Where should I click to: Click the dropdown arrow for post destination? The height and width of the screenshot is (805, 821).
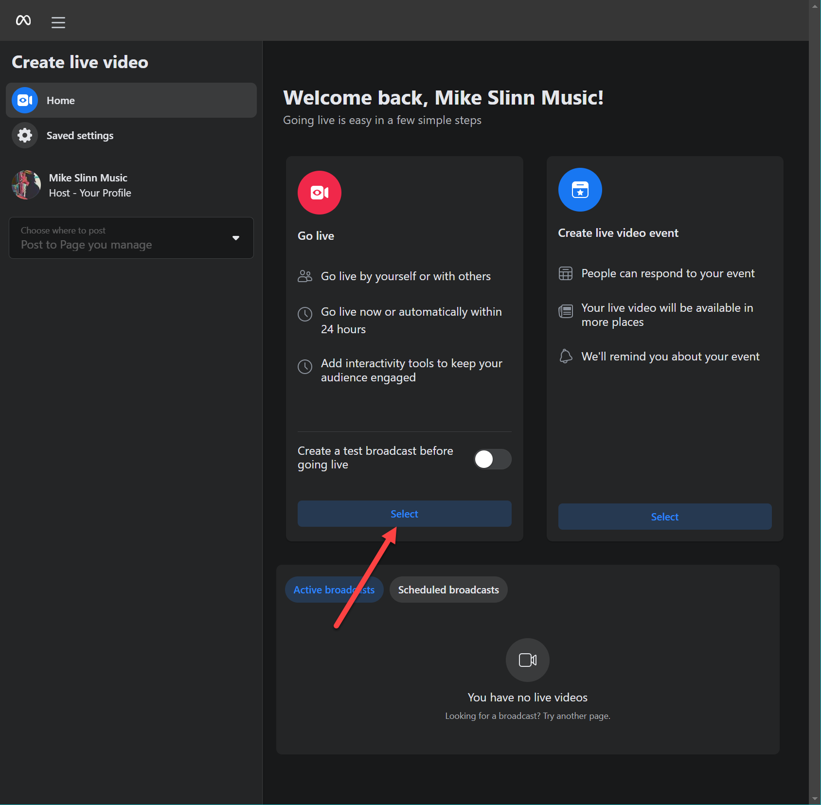coord(236,238)
